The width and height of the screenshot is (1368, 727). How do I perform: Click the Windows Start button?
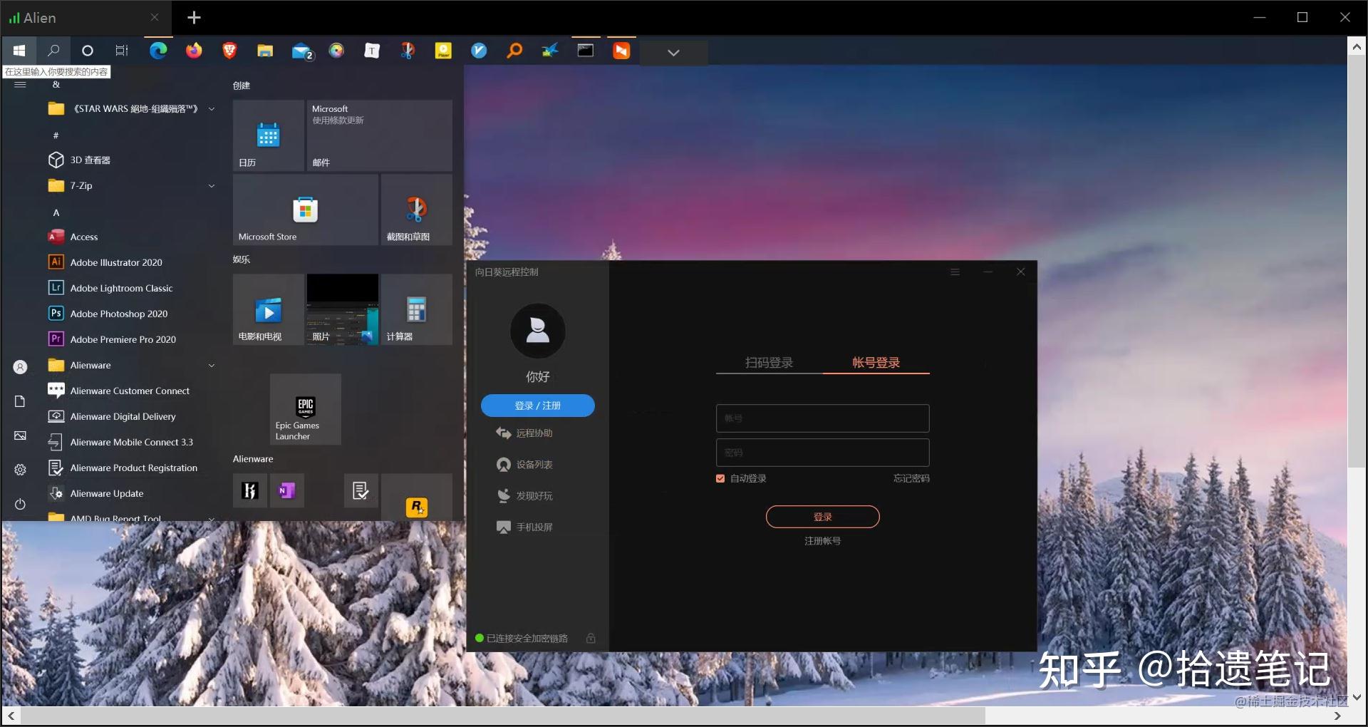19,51
